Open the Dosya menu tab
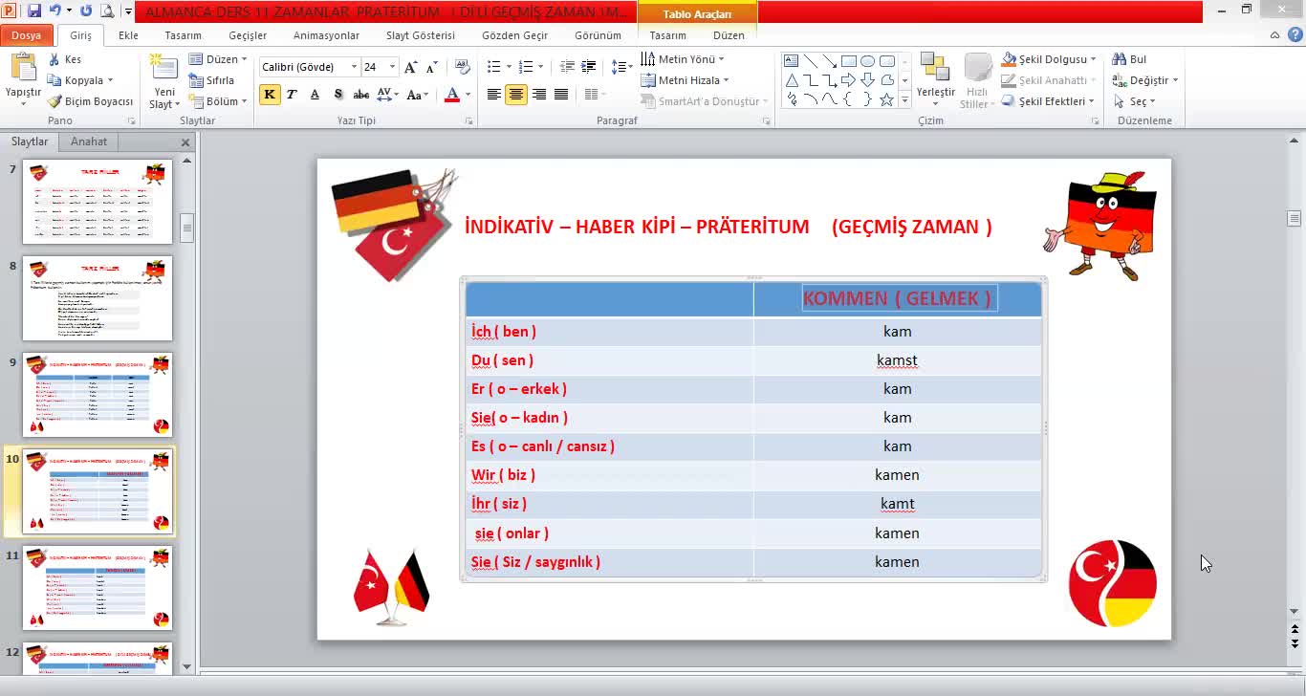 (27, 35)
